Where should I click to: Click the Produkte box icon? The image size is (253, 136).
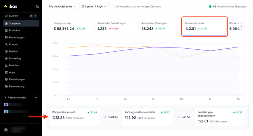[x=6, y=31]
